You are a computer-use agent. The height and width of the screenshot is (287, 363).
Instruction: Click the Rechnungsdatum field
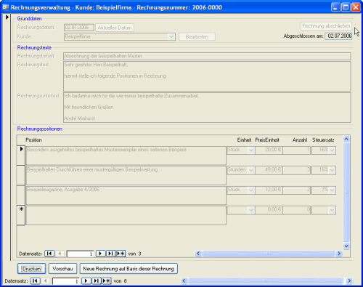tap(79, 28)
